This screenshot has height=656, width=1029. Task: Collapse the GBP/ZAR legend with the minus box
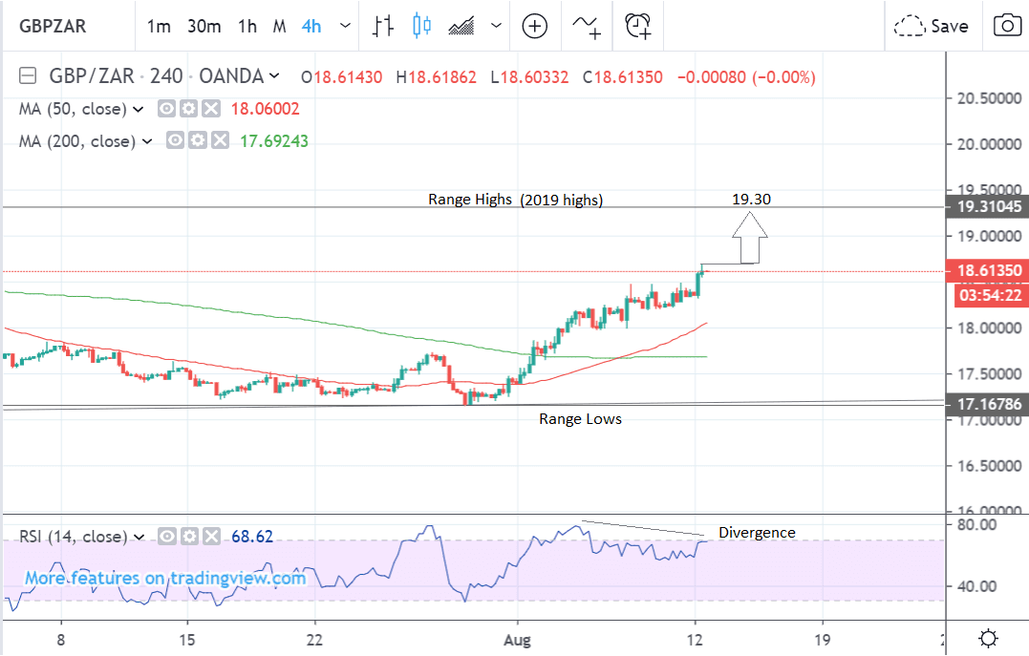tap(28, 76)
